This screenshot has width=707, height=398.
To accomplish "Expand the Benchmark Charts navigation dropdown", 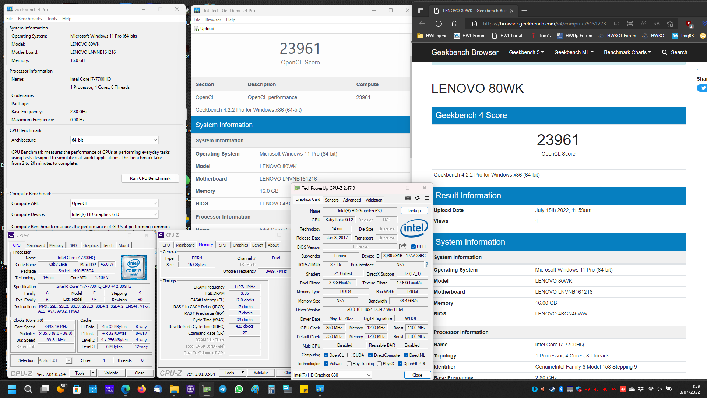I will coord(627,52).
